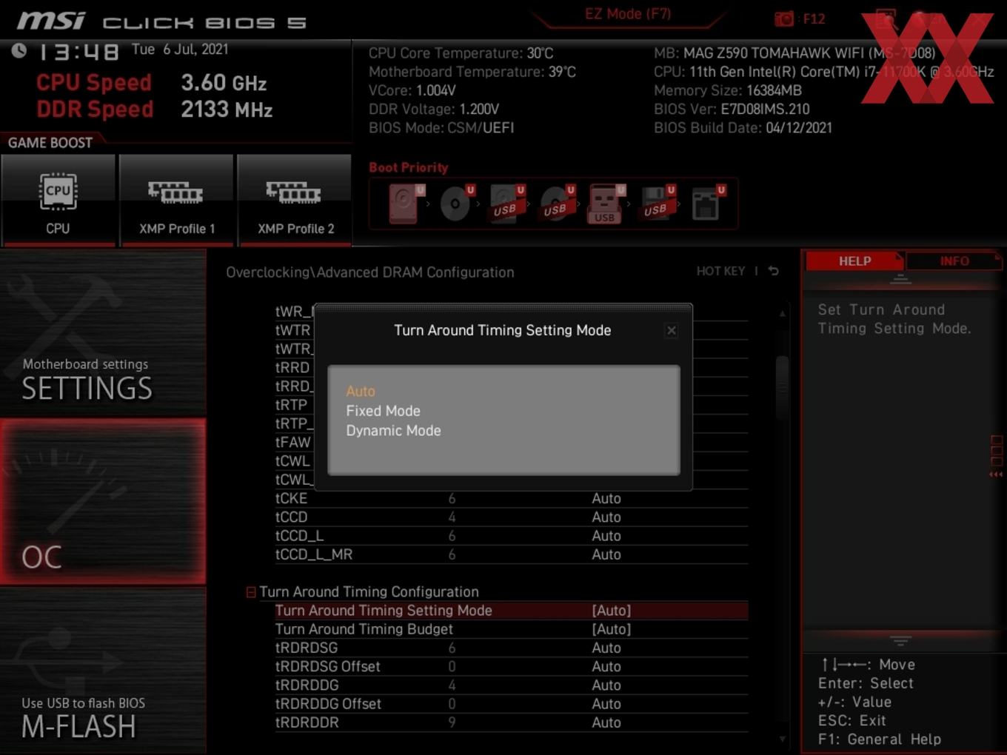Viewport: 1007px width, 755px height.
Task: Open the OC overclocking section
Action: [103, 502]
